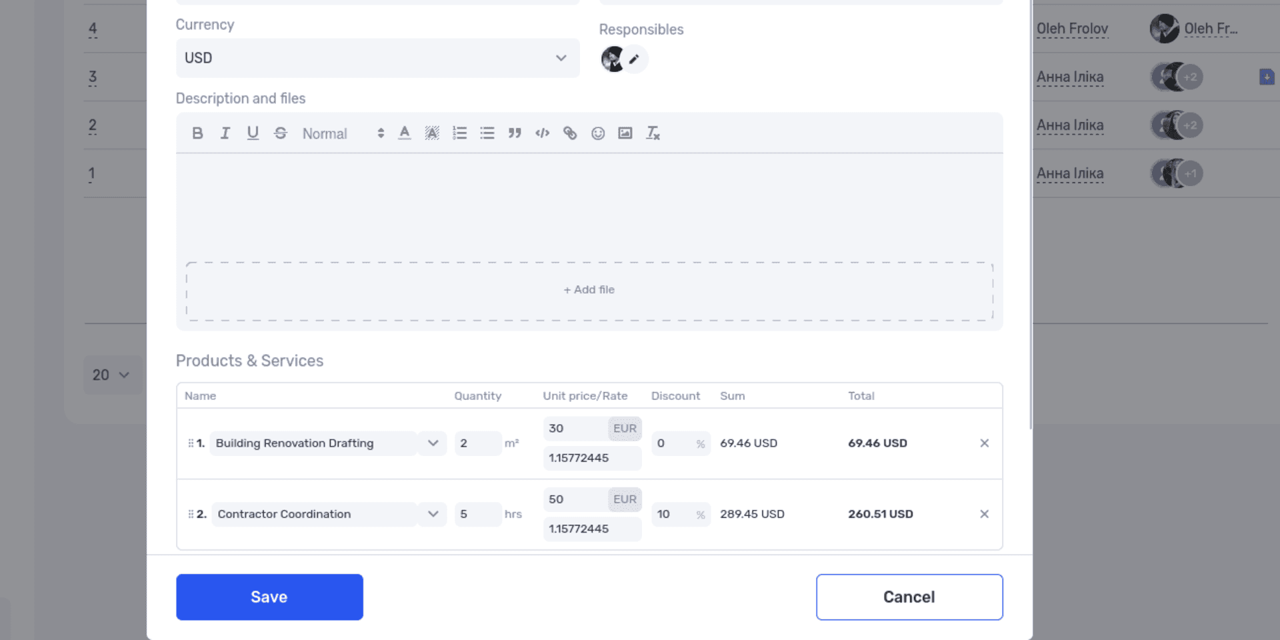Open the text background highlight picker
Image resolution: width=1280 pixels, height=640 pixels.
(432, 133)
